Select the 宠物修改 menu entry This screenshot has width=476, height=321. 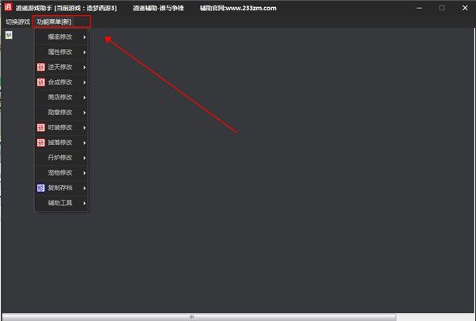tap(62, 173)
